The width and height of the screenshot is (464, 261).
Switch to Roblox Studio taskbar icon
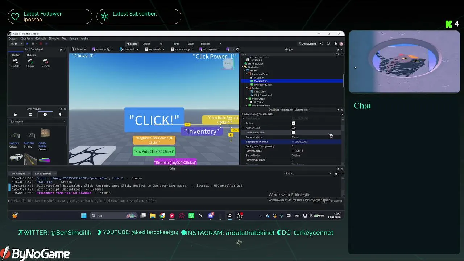point(230,216)
